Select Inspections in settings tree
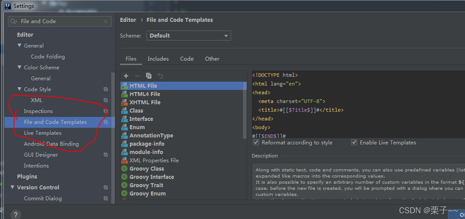Viewport: 465px width, 219px height. click(x=38, y=111)
